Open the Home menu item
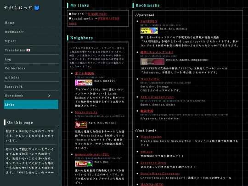The image size is (248, 186). (31, 23)
